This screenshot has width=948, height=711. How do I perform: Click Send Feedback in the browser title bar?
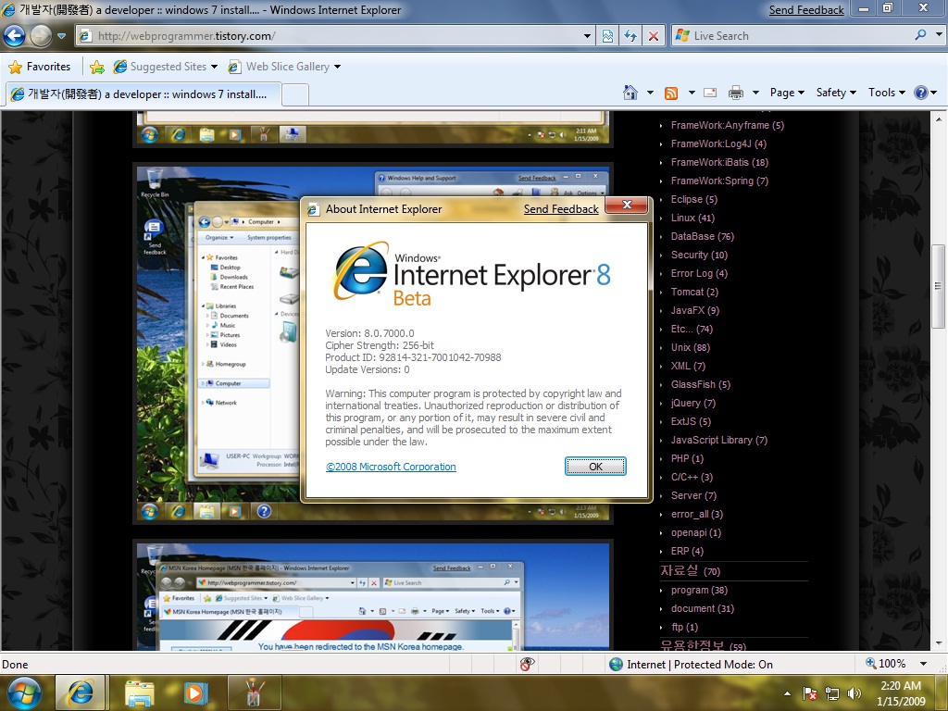click(806, 10)
